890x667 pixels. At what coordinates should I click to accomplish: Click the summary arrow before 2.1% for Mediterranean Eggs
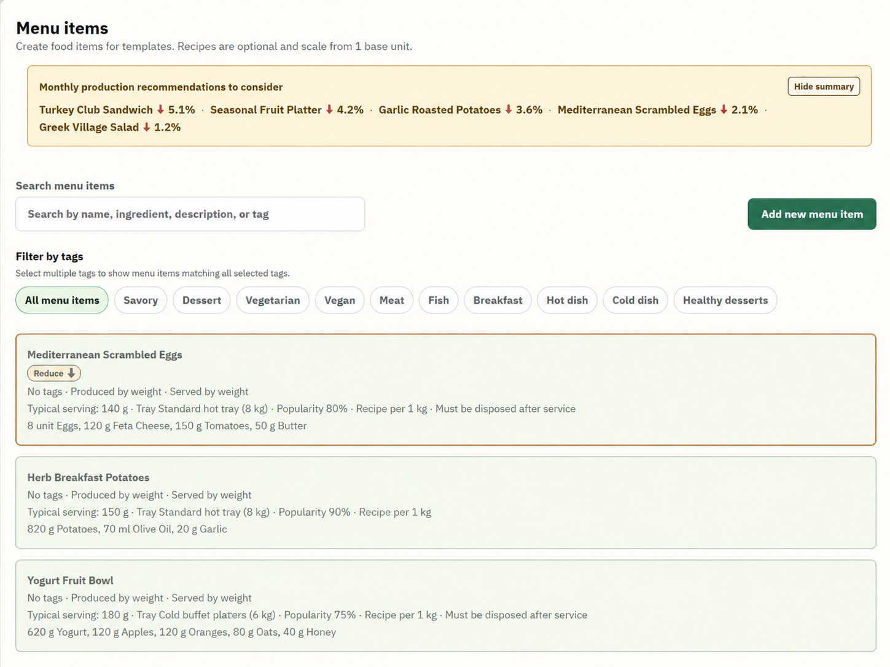[x=724, y=109]
